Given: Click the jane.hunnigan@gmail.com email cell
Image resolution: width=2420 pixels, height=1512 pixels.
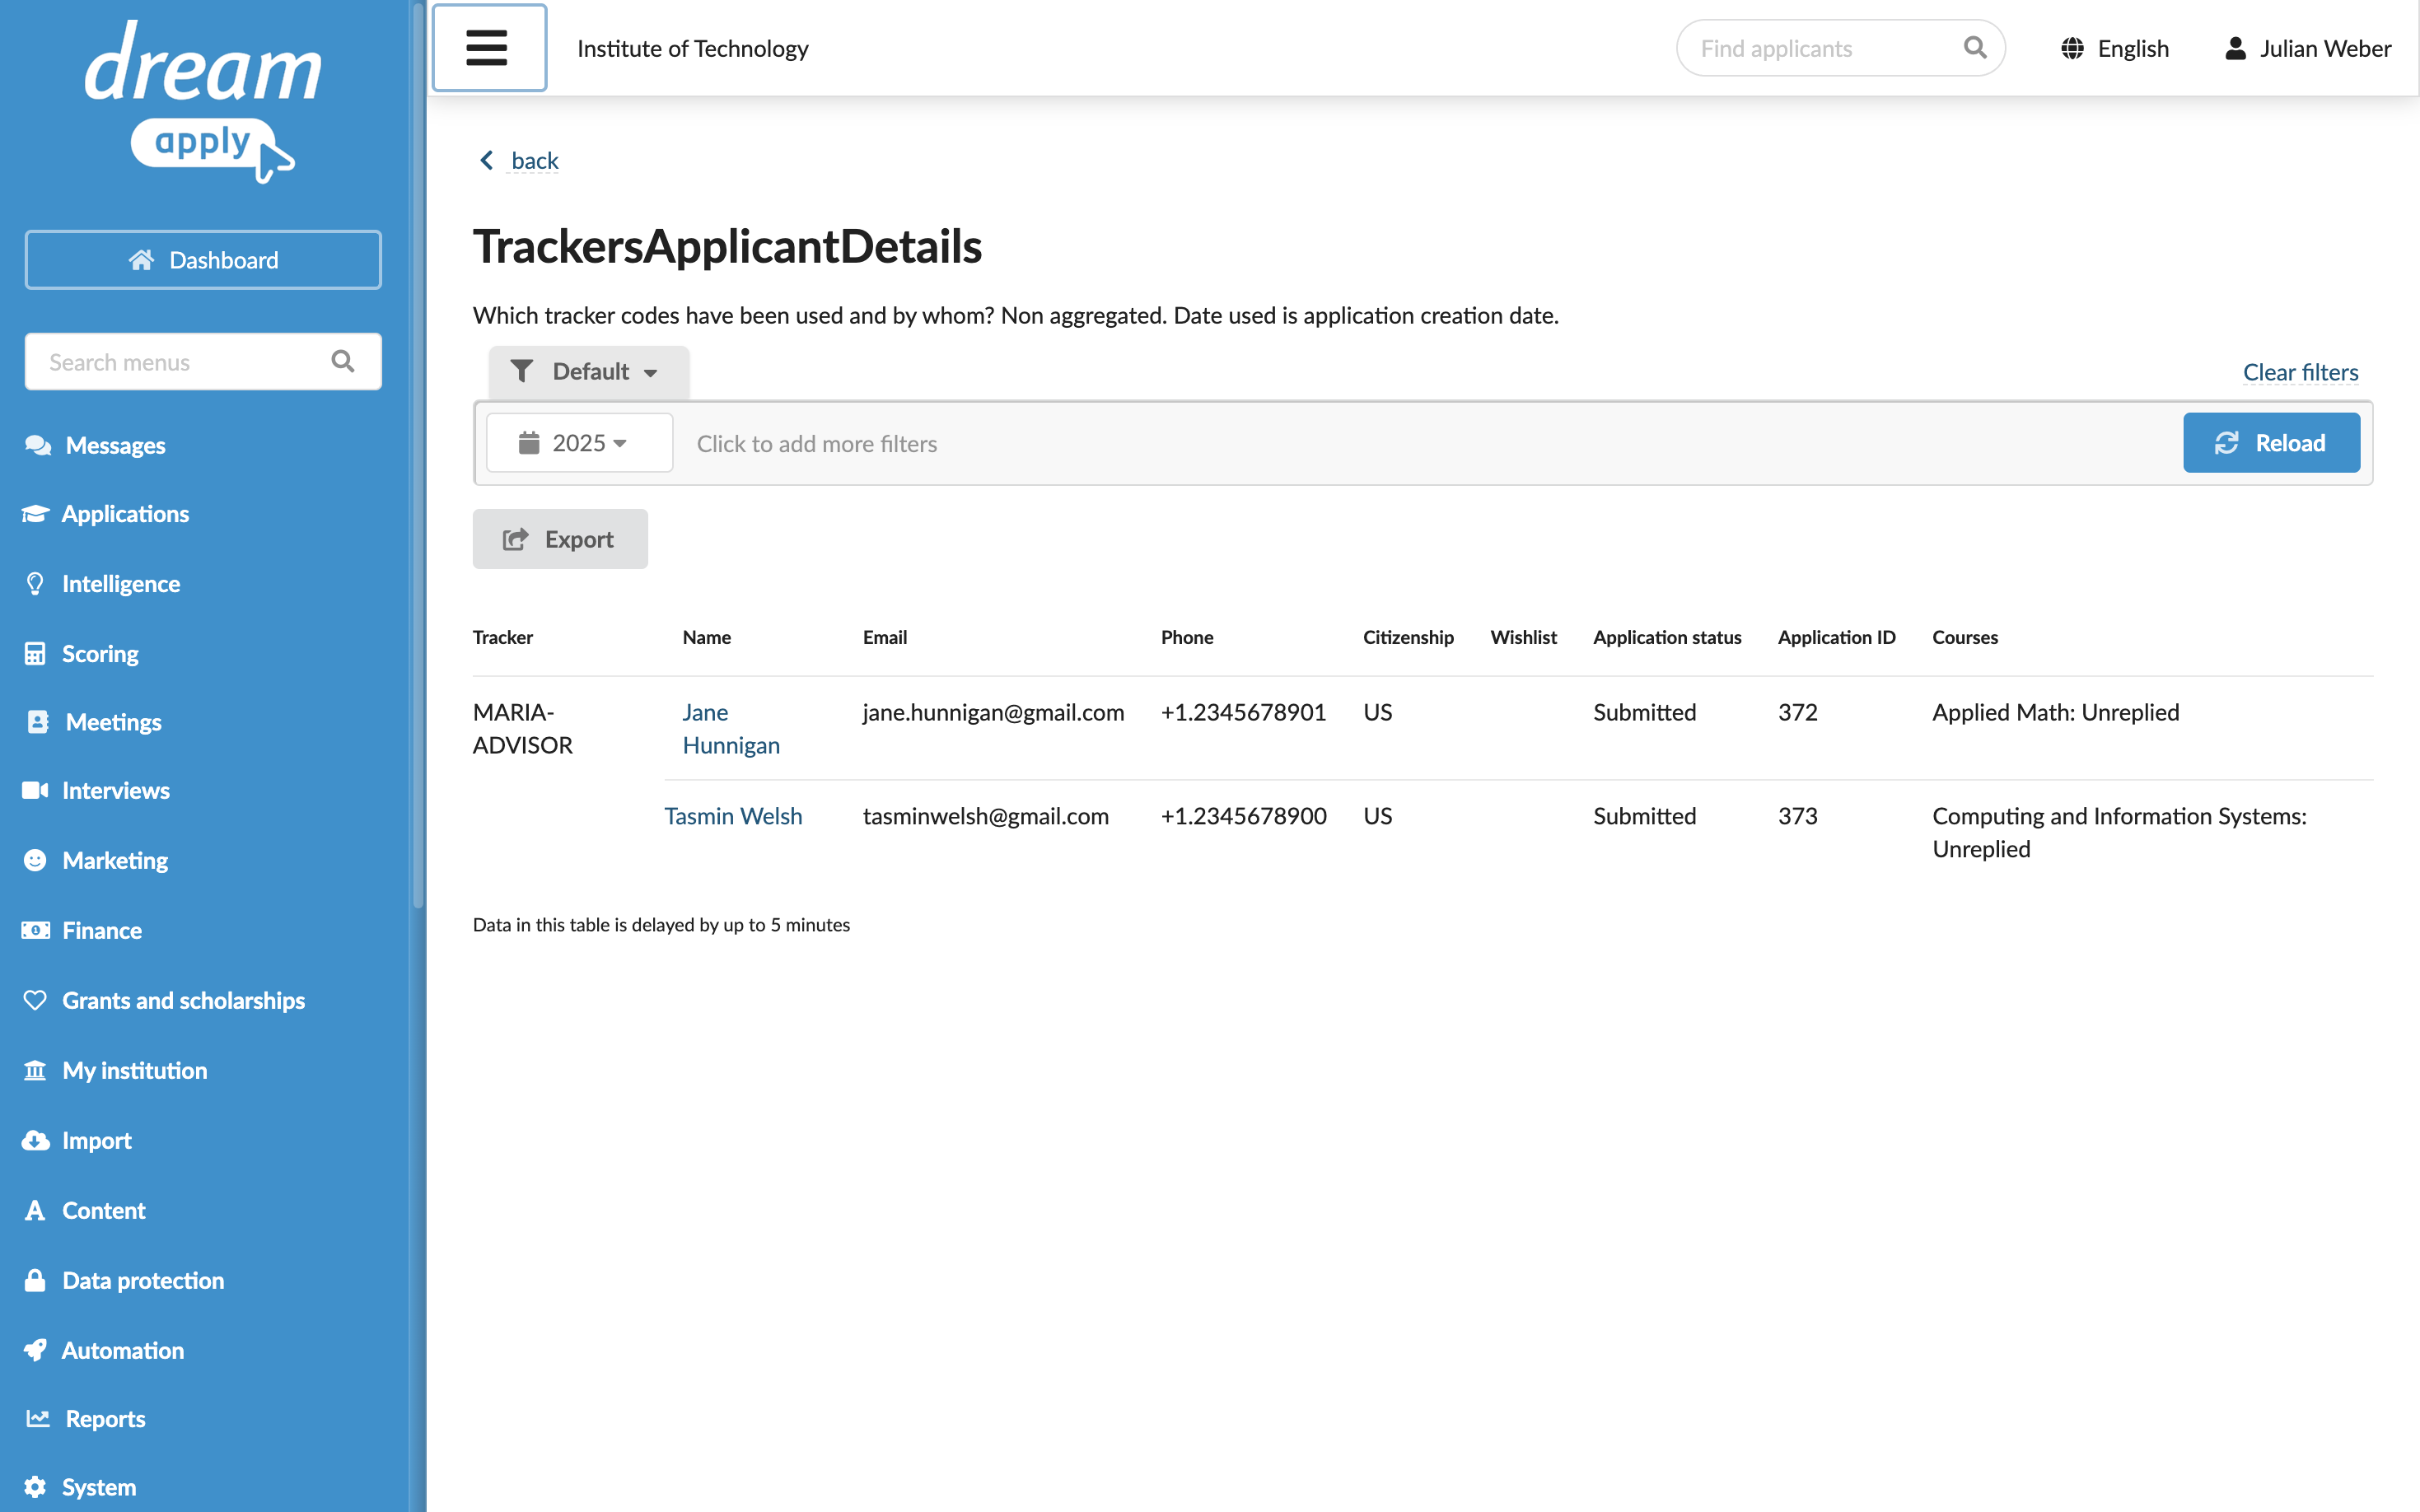Looking at the screenshot, I should tap(993, 712).
